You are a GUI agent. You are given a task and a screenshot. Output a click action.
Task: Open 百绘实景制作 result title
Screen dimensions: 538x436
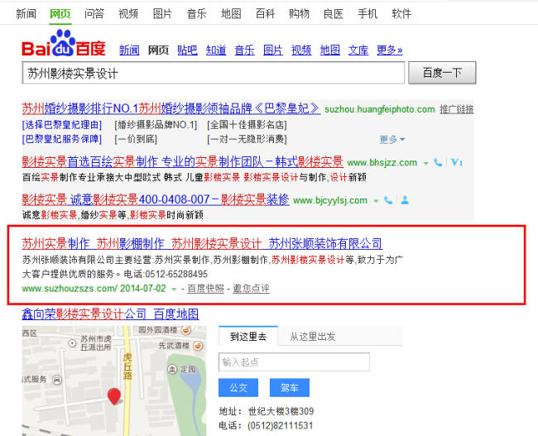(x=183, y=161)
